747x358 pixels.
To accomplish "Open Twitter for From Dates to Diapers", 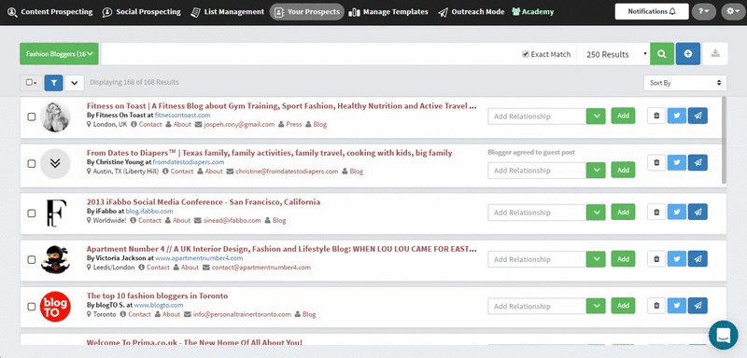I will (x=676, y=162).
